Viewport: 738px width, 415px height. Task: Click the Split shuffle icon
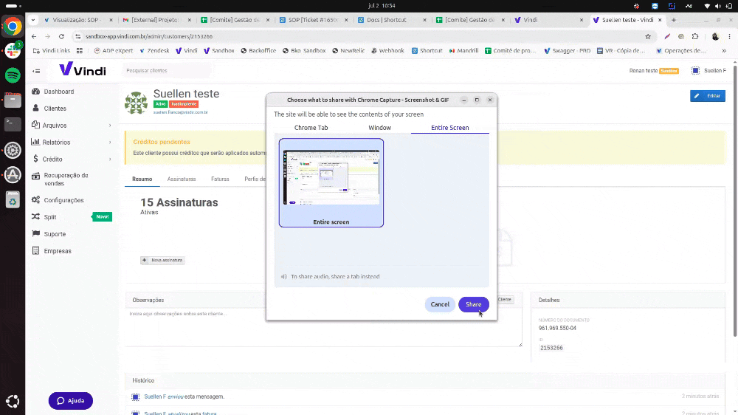click(x=36, y=217)
